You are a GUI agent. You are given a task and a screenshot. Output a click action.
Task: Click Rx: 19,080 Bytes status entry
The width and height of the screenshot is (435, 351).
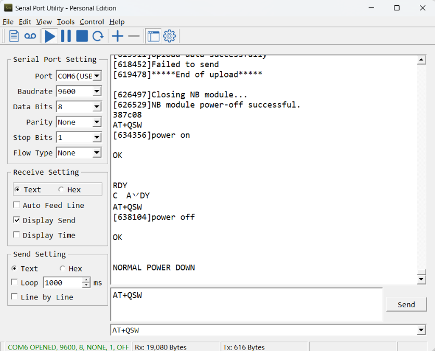tap(161, 347)
